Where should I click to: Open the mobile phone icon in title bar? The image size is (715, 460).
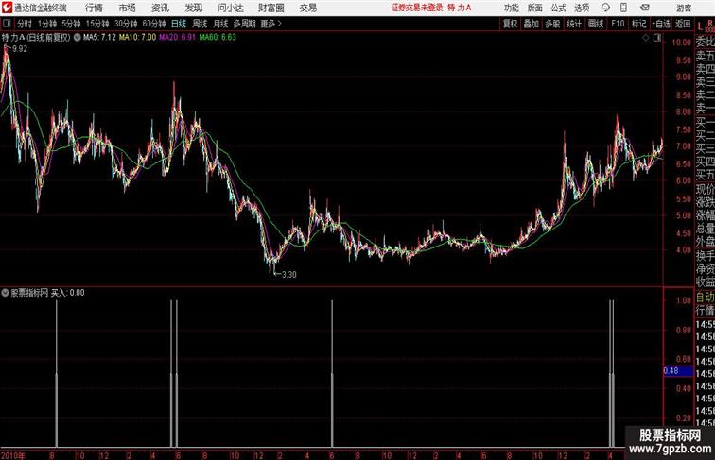click(x=623, y=8)
